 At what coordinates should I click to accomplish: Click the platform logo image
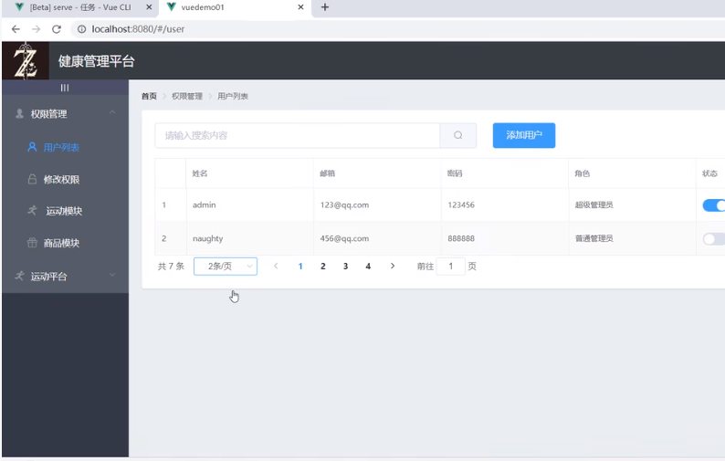[26, 60]
